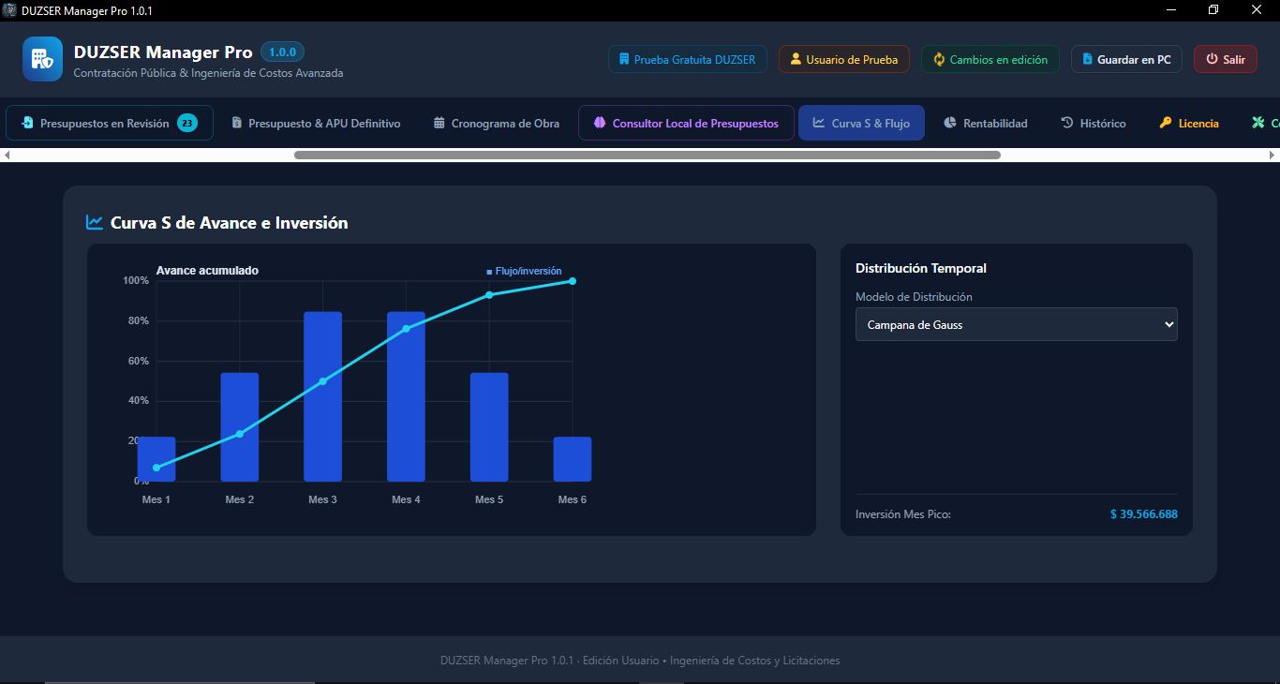The image size is (1280, 684).
Task: Click the key icon of the Licencia tab
Action: point(1166,124)
